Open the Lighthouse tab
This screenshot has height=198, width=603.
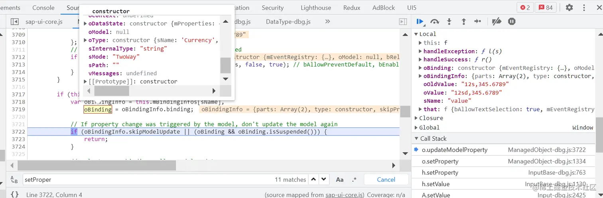(x=316, y=8)
